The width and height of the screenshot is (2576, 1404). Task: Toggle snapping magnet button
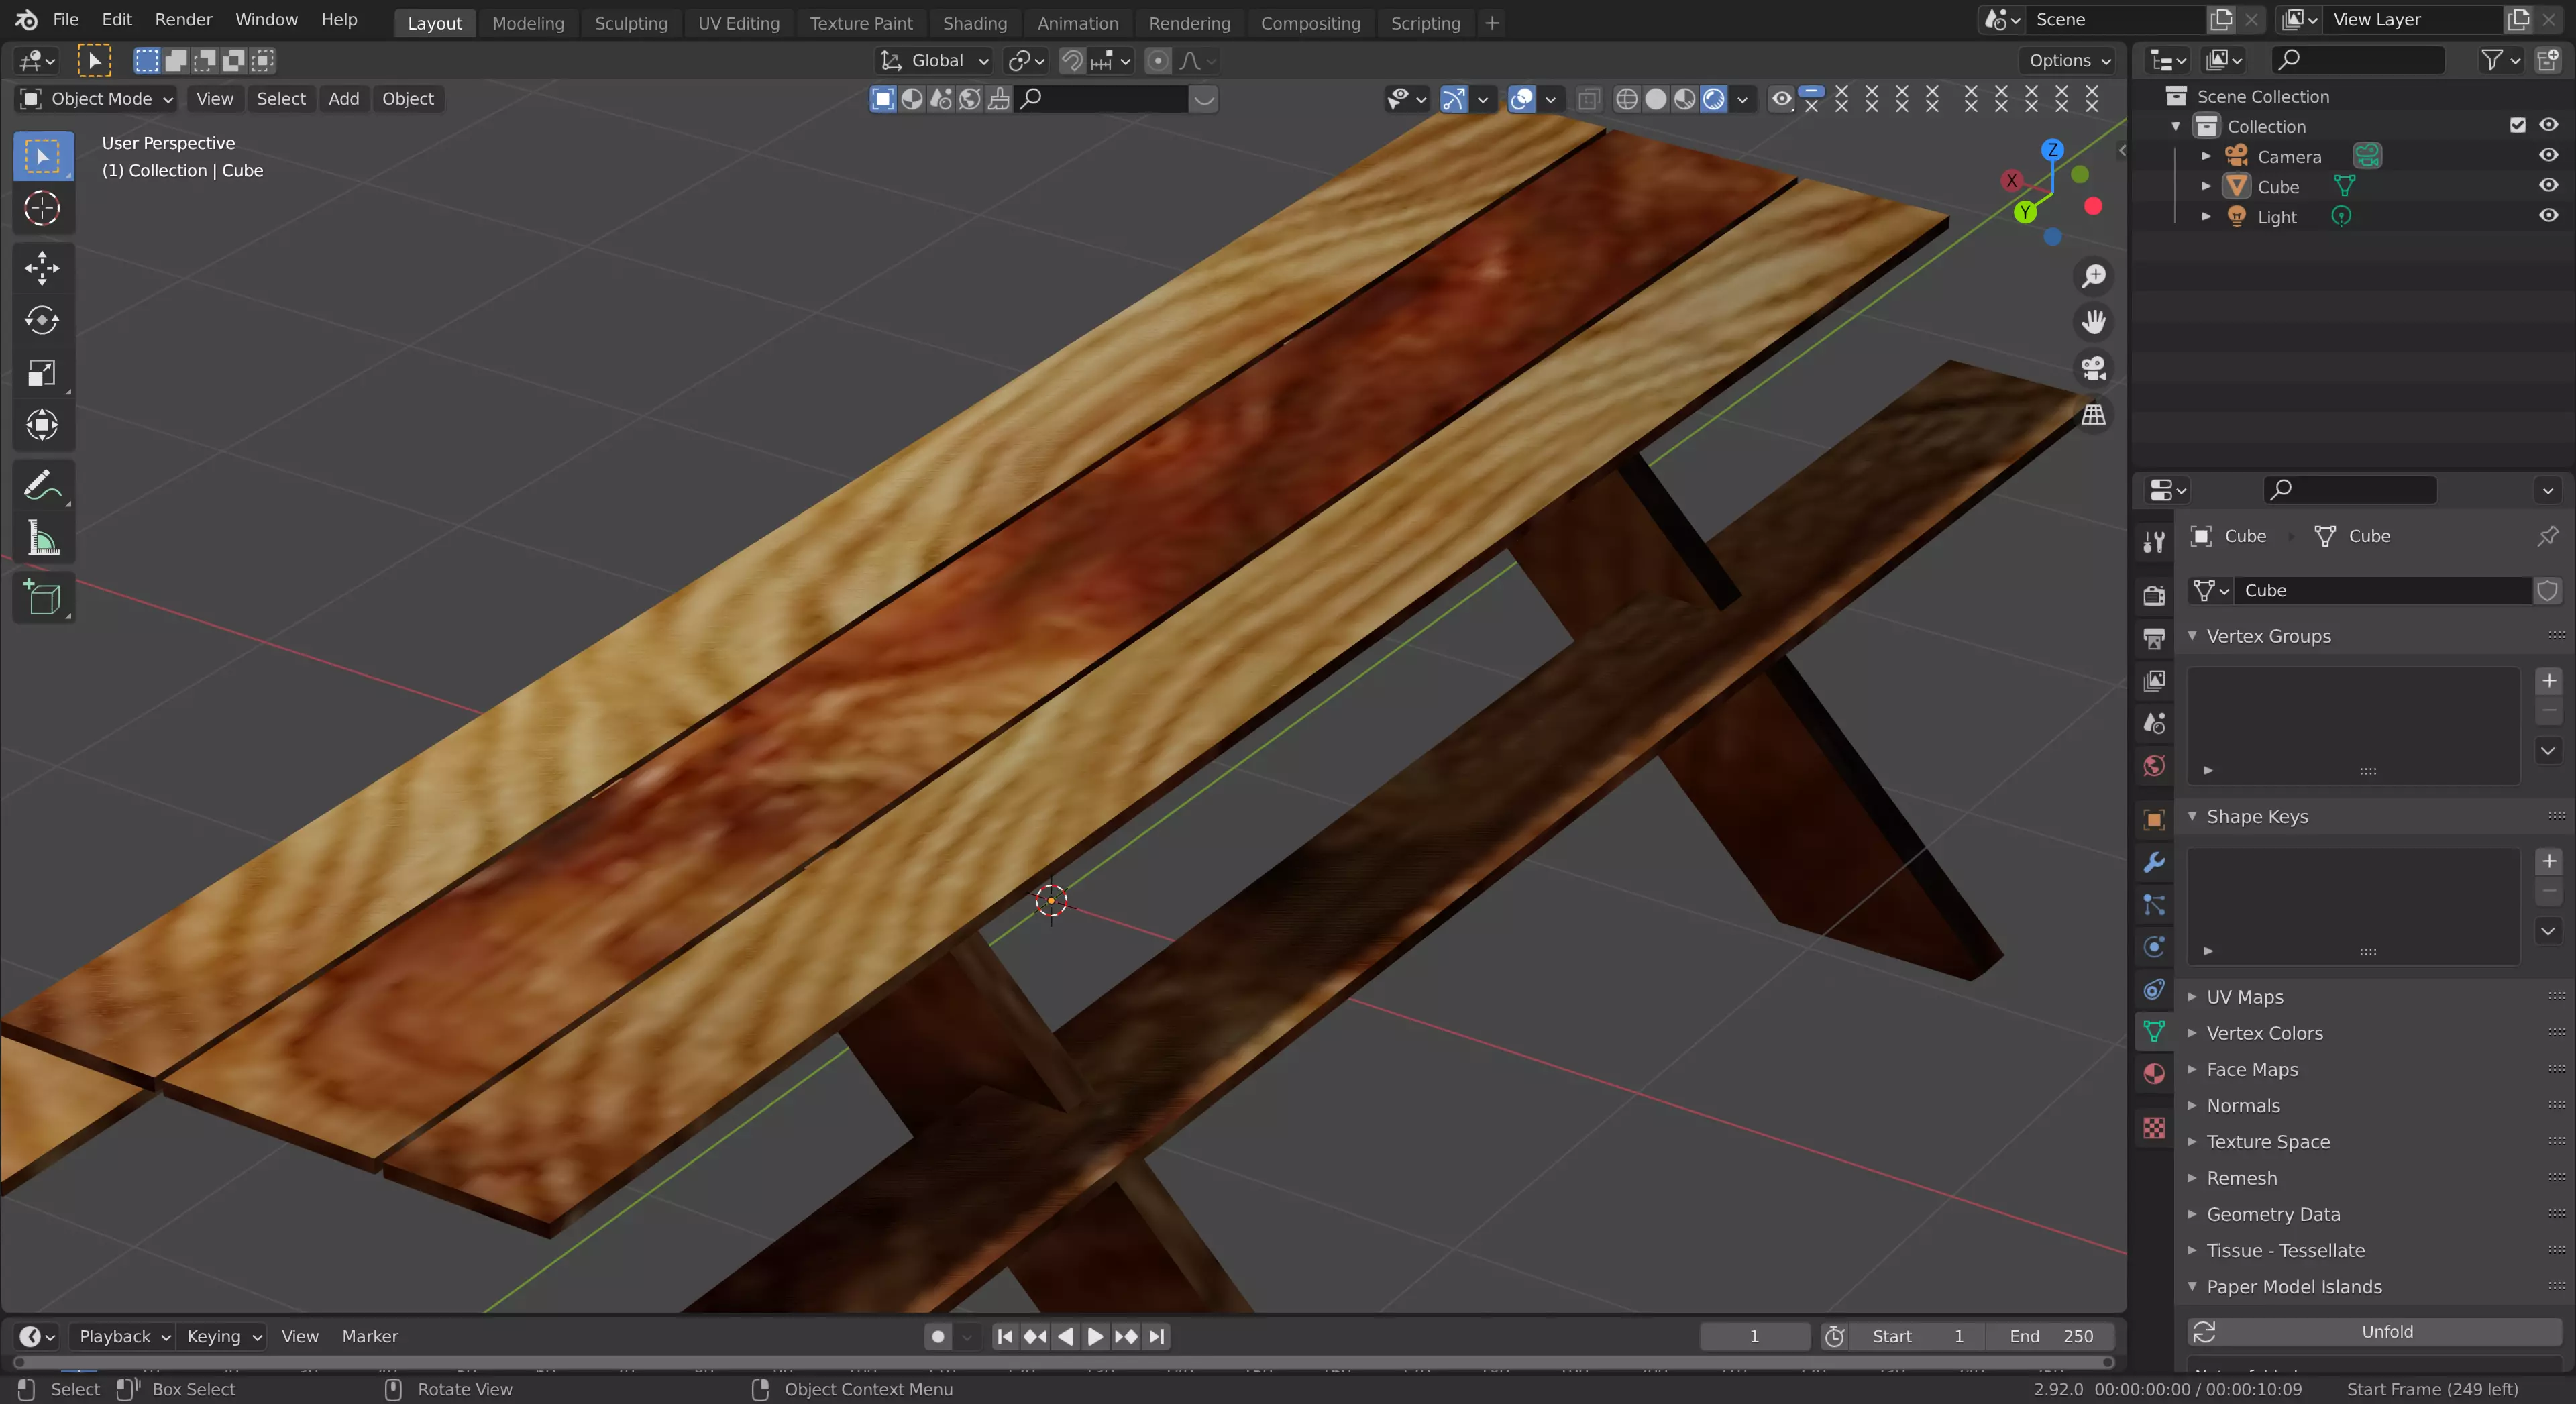[x=1072, y=61]
